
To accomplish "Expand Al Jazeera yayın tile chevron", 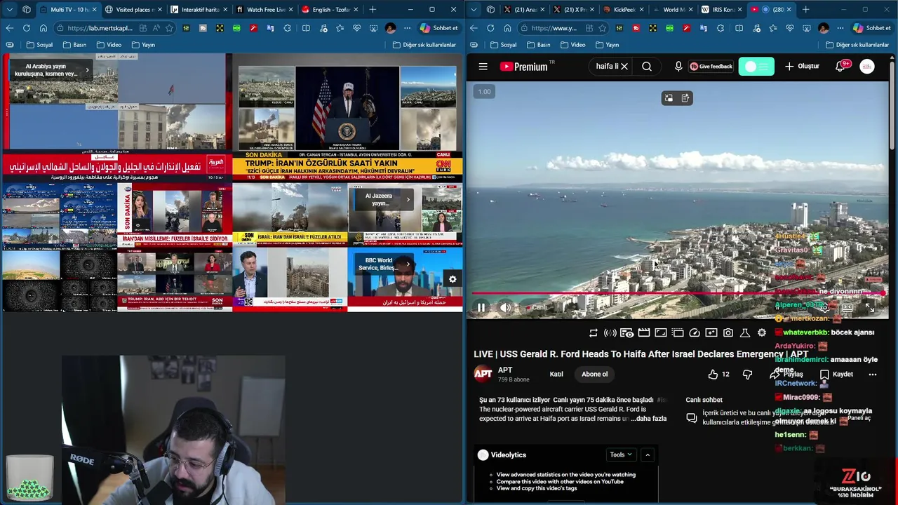I will pyautogui.click(x=408, y=199).
